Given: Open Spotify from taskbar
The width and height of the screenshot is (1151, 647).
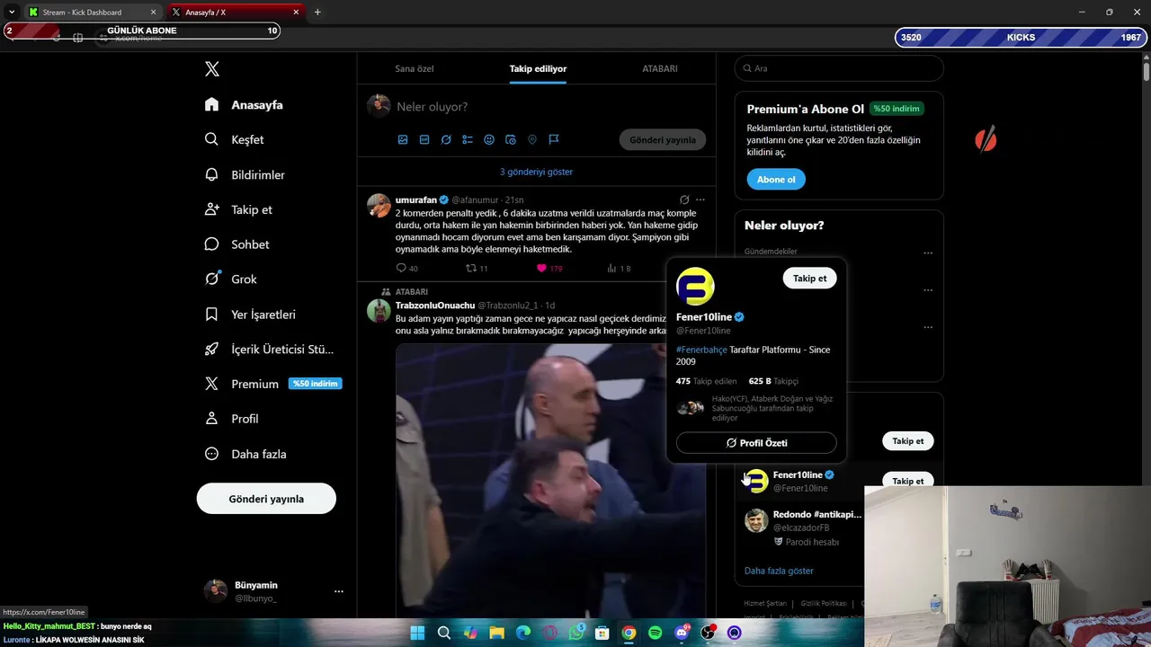Looking at the screenshot, I should (656, 633).
